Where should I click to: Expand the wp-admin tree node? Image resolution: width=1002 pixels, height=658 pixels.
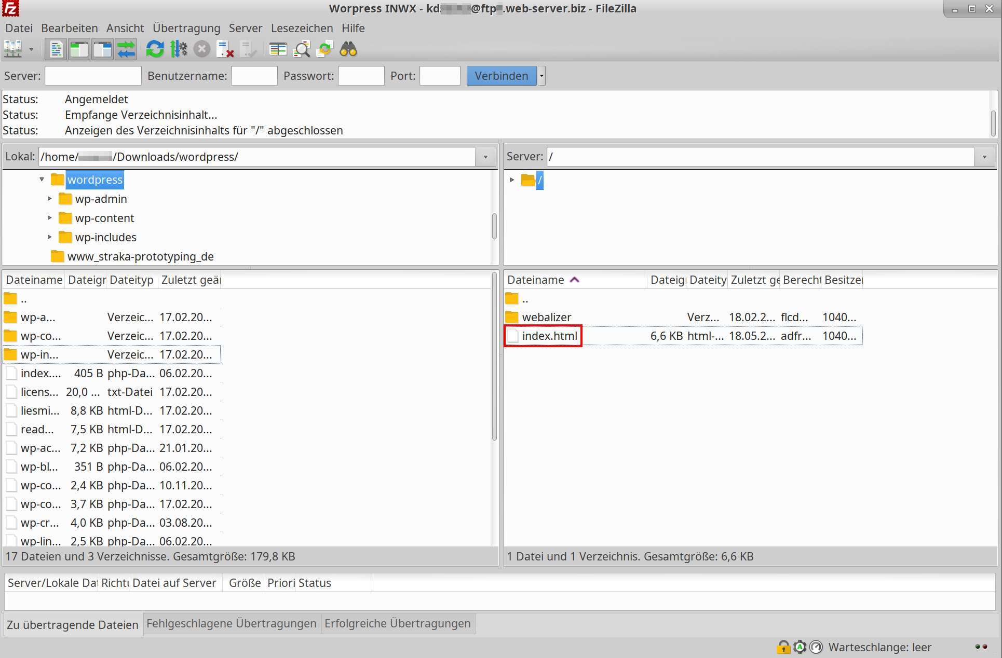(x=49, y=199)
